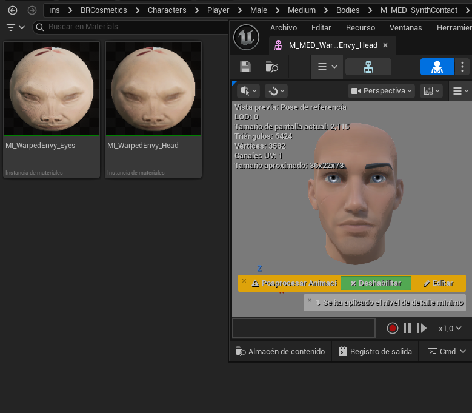Click the LOD: 0 viewport text

pos(247,117)
